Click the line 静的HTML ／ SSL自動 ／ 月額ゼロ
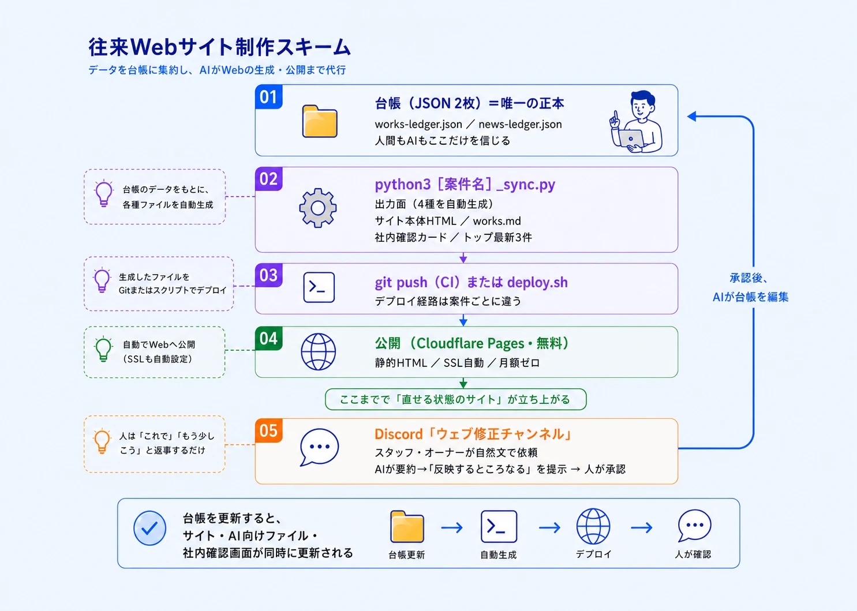Image resolution: width=857 pixels, height=611 pixels. tap(457, 362)
